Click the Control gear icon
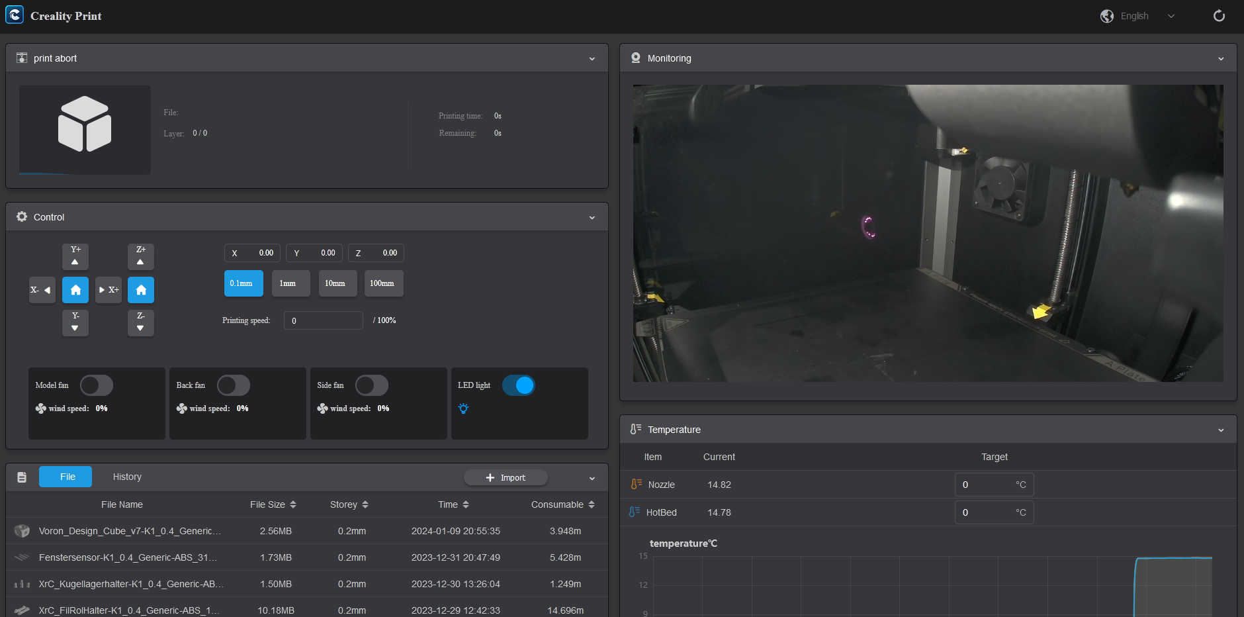Screen dimensions: 1244x617 click(22, 216)
